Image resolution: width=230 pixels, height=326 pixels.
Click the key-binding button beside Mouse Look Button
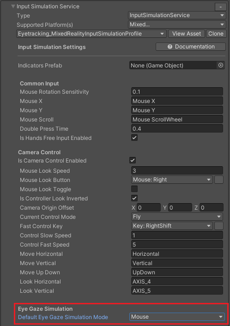pos(219,180)
